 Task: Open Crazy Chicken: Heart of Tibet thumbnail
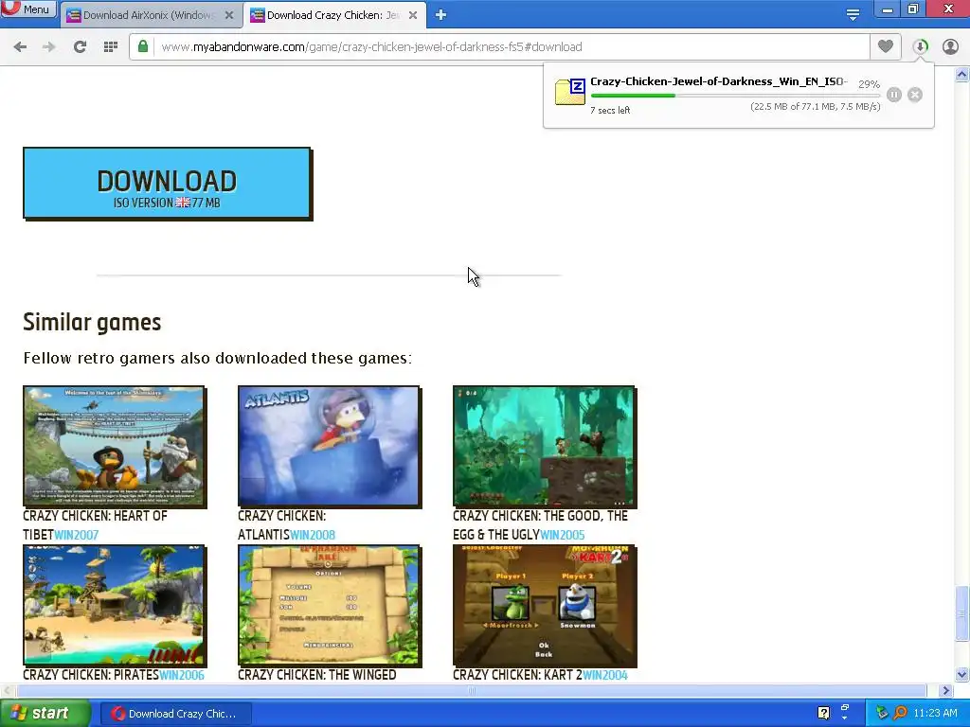point(115,447)
